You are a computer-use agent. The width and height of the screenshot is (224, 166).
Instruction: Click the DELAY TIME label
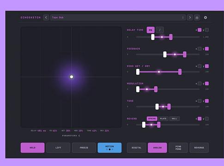pyautogui.click(x=135, y=30)
